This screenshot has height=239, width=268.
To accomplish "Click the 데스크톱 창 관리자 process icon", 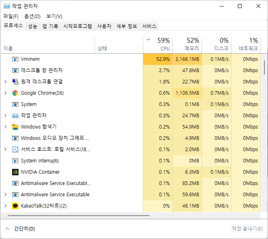I will [x=15, y=71].
